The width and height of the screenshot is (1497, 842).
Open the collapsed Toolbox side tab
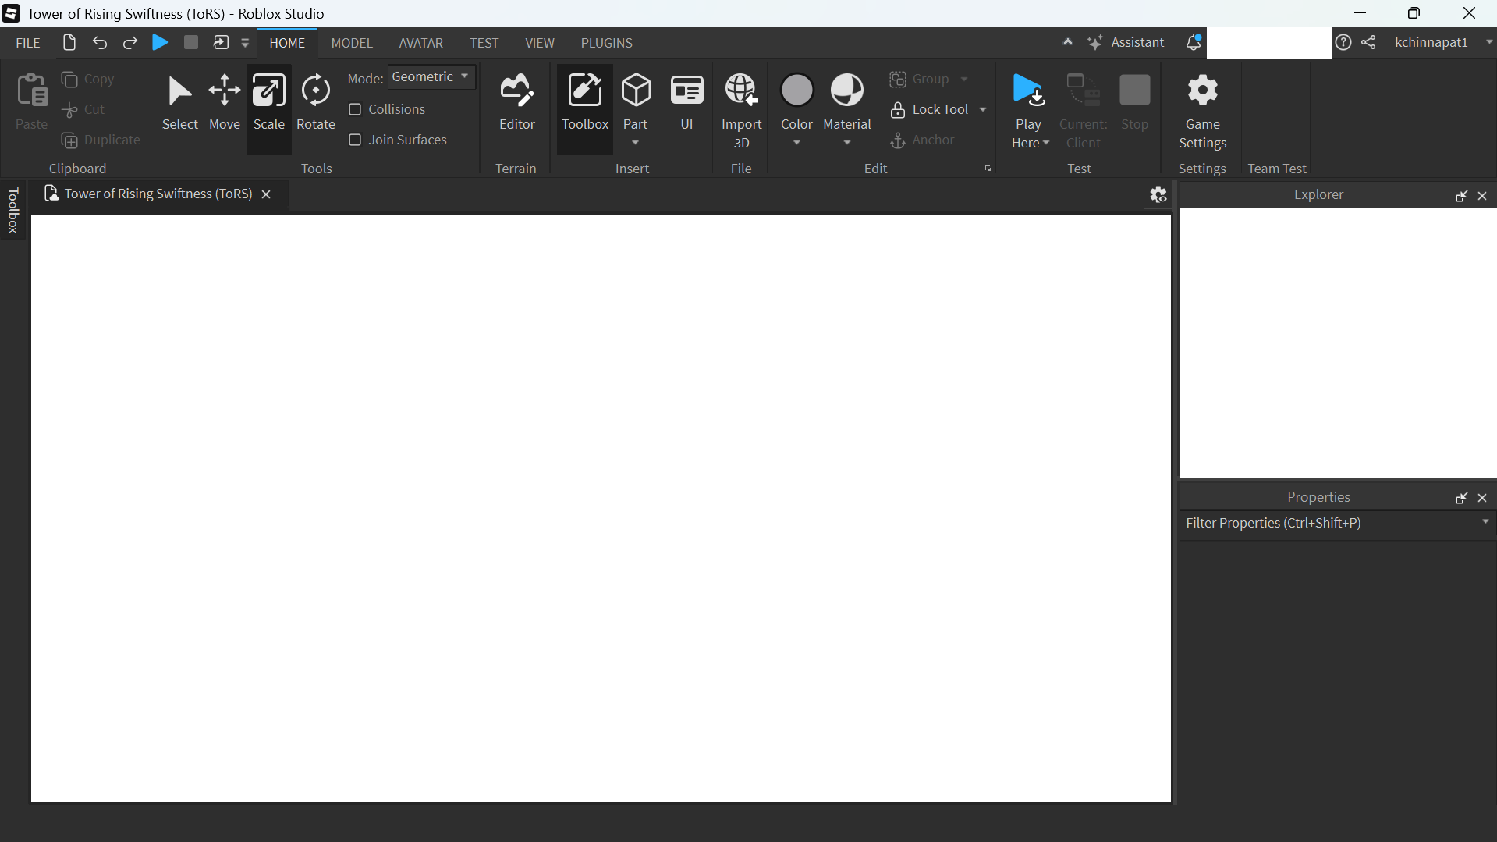click(x=13, y=211)
